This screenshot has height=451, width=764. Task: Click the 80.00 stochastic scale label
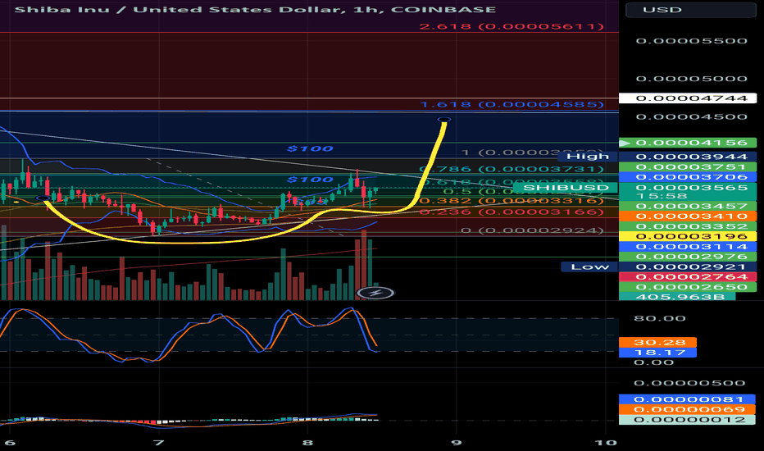click(660, 318)
